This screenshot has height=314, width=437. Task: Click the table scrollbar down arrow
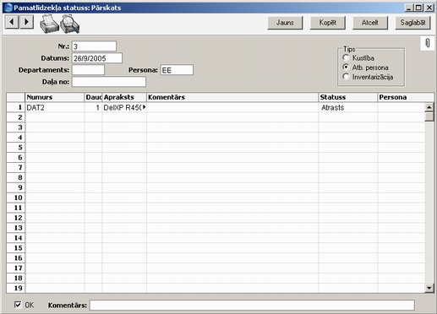tap(429, 288)
